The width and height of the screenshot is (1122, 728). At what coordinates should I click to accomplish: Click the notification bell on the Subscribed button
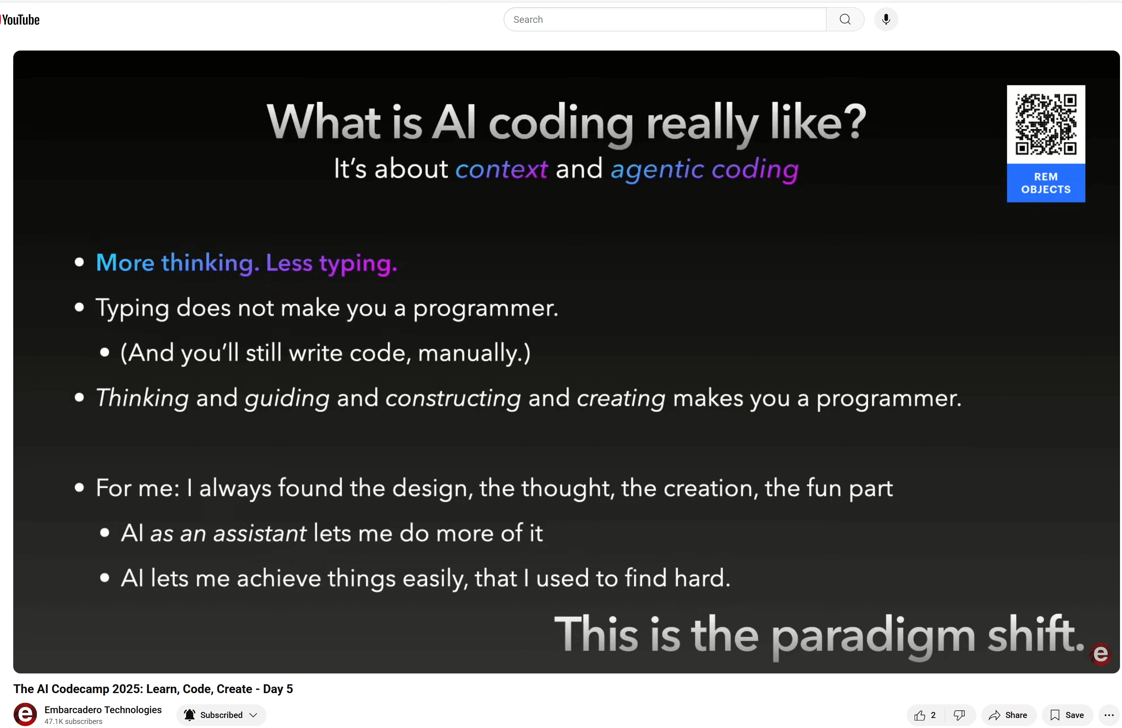coord(190,715)
